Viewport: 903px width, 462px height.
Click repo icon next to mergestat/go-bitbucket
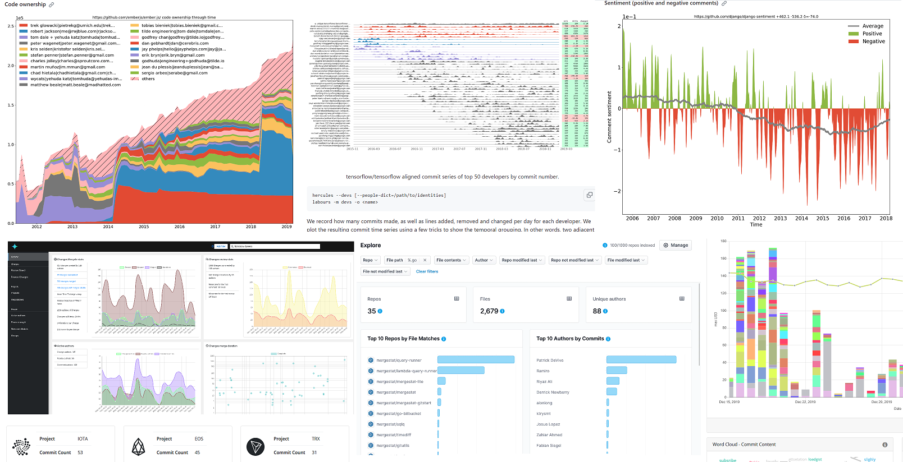(x=371, y=414)
